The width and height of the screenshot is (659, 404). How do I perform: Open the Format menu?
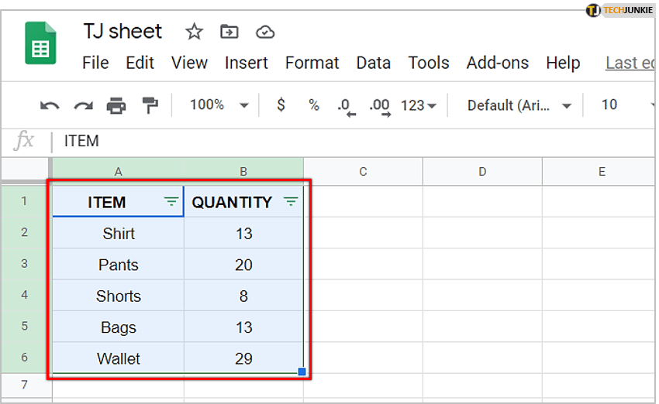tap(312, 63)
